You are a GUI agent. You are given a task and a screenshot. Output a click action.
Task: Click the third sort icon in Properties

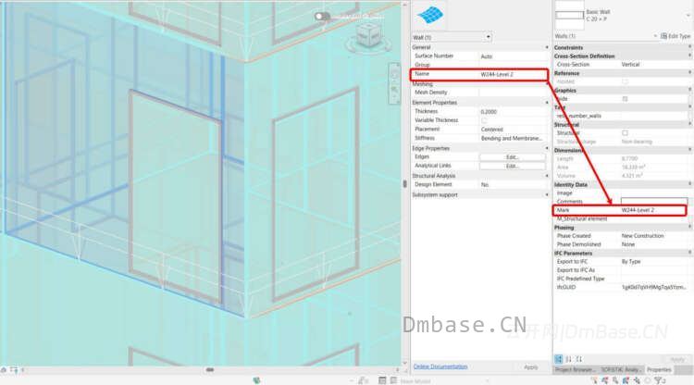click(x=579, y=359)
